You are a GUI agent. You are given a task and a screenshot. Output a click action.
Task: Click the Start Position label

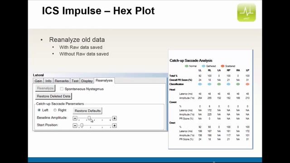[47, 125]
